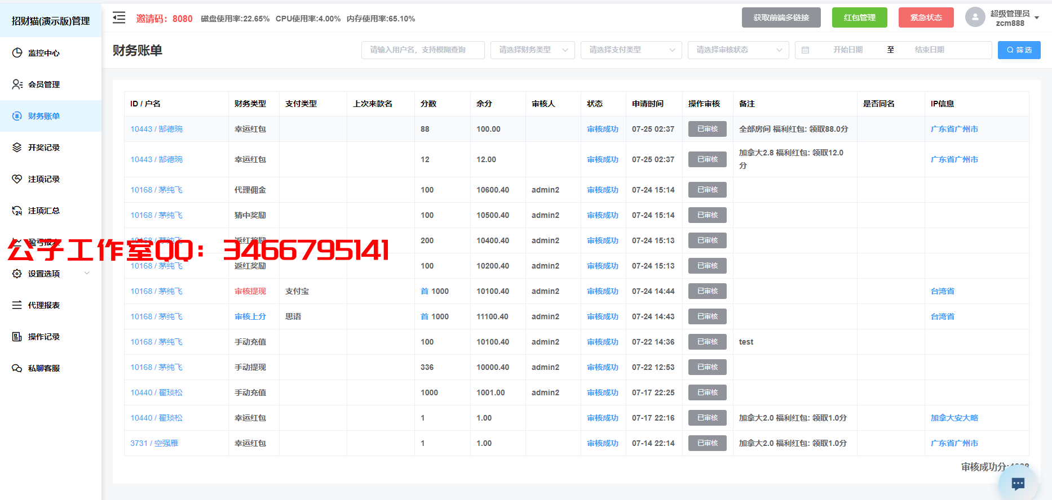The image size is (1052, 500).
Task: Open user 10440 / 翟琰松 in 手动充值 row
Action: [157, 392]
